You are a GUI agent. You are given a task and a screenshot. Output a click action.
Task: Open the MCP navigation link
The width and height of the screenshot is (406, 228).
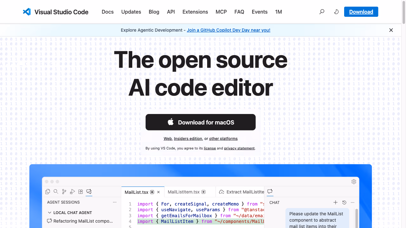click(221, 12)
